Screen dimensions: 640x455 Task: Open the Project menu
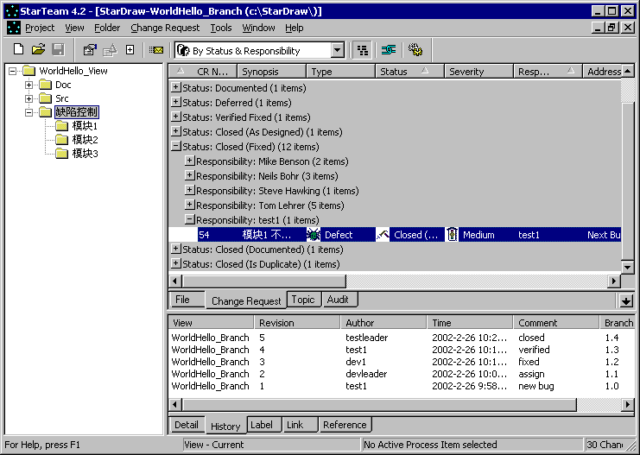[40, 28]
